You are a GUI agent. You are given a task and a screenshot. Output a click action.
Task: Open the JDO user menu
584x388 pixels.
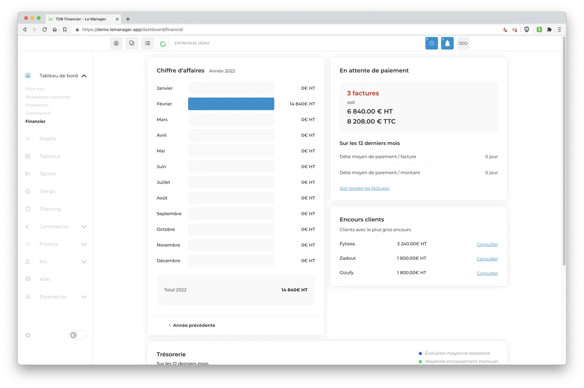tap(463, 43)
